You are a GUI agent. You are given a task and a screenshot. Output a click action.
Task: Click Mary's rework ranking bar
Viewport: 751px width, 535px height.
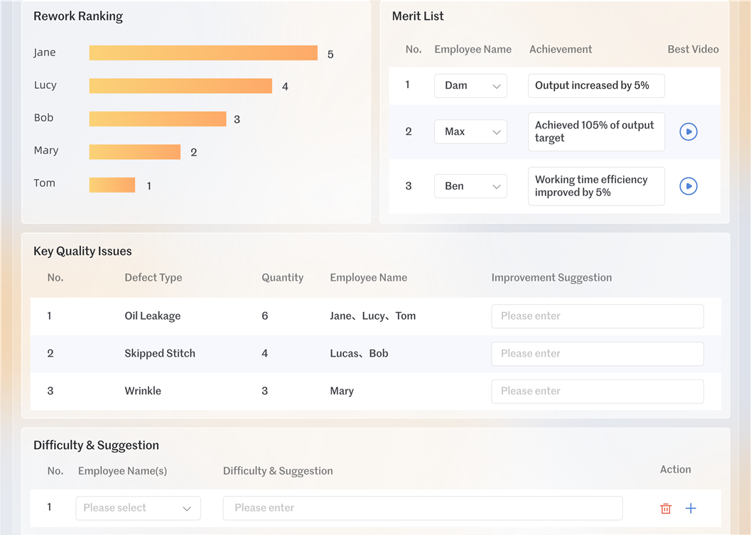[x=135, y=152]
